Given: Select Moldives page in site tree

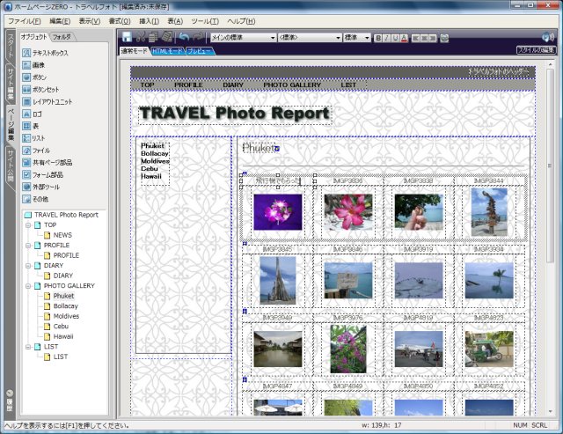Looking at the screenshot, I should pos(66,316).
